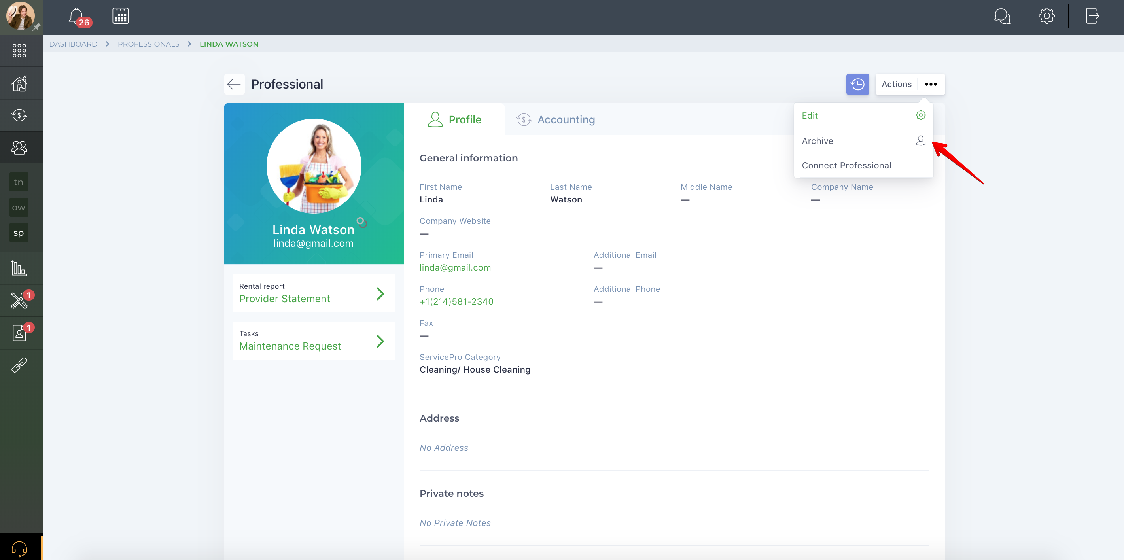Image resolution: width=1124 pixels, height=560 pixels.
Task: Select the 'ow' shortcut in sidebar
Action: (x=19, y=207)
